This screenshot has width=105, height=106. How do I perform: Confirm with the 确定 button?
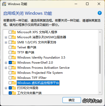point(72,100)
